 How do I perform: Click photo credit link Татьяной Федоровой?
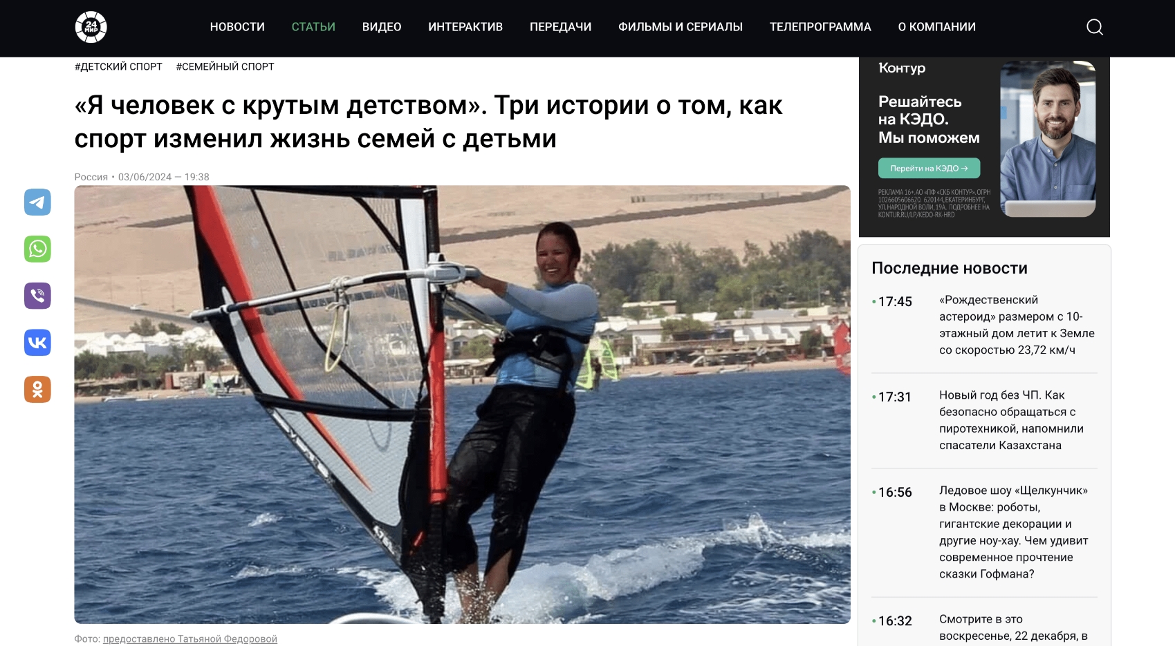point(190,639)
